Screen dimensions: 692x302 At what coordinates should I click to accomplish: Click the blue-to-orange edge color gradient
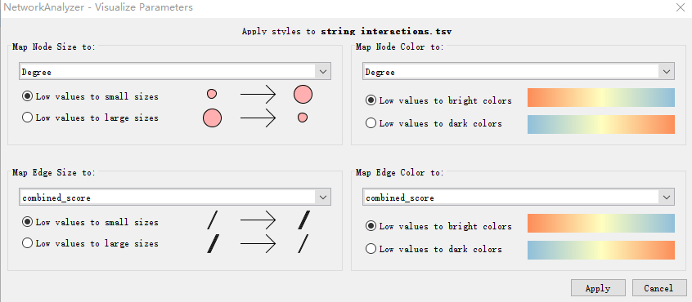601,250
